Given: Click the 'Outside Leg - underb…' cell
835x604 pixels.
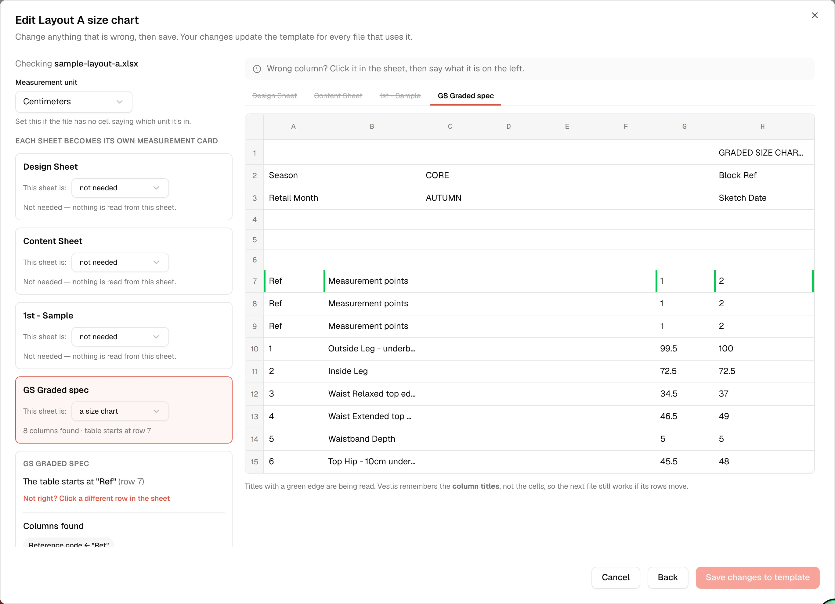Looking at the screenshot, I should point(372,349).
